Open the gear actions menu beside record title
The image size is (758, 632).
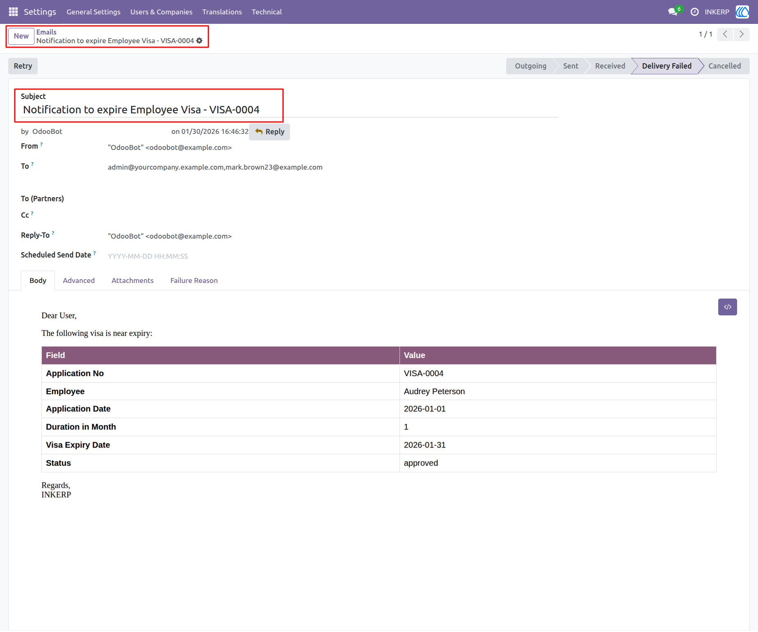(199, 41)
